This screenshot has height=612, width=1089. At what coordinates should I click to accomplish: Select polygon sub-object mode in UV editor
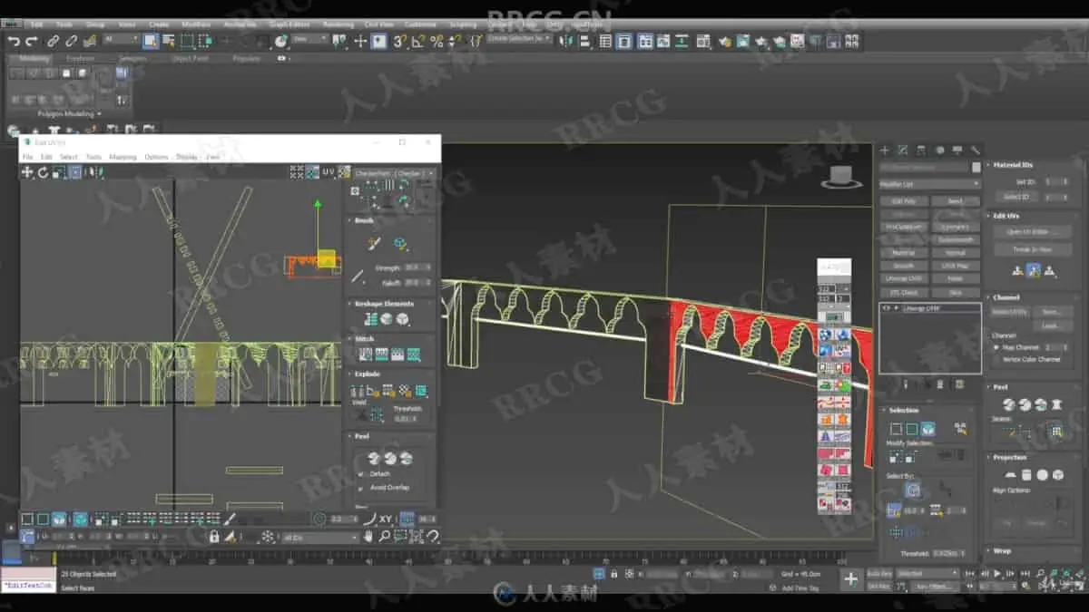pos(59,520)
